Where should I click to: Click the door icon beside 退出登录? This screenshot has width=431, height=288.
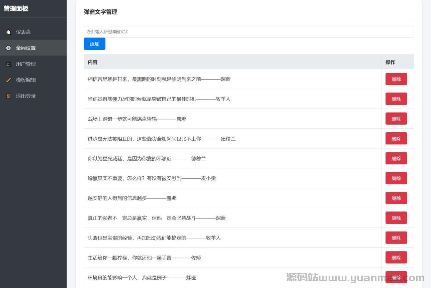coord(8,96)
